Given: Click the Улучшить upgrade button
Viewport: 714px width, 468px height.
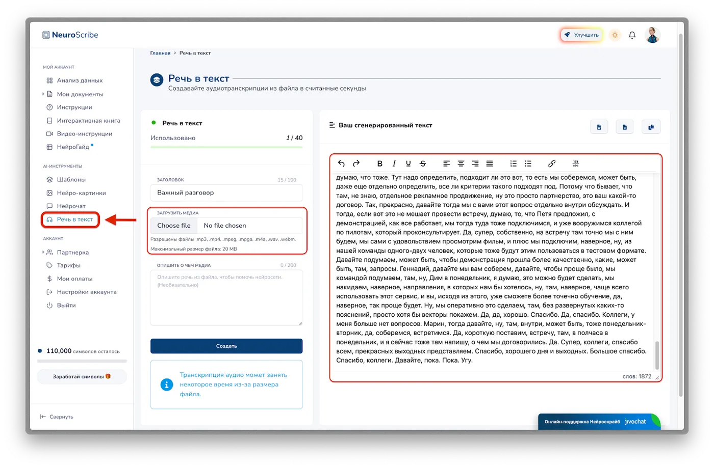Looking at the screenshot, I should pyautogui.click(x=581, y=35).
